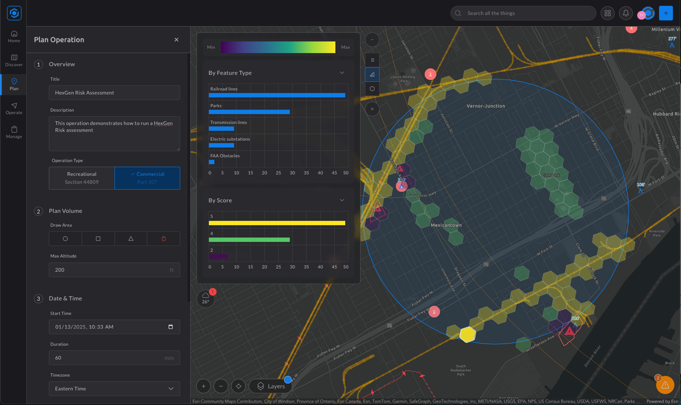Click the Electric substations bar
The height and width of the screenshot is (405, 681).
point(221,145)
